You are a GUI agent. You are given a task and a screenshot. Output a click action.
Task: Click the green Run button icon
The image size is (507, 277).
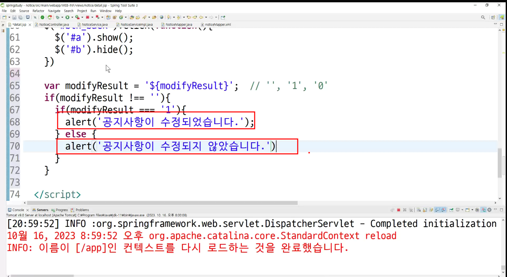(x=67, y=17)
